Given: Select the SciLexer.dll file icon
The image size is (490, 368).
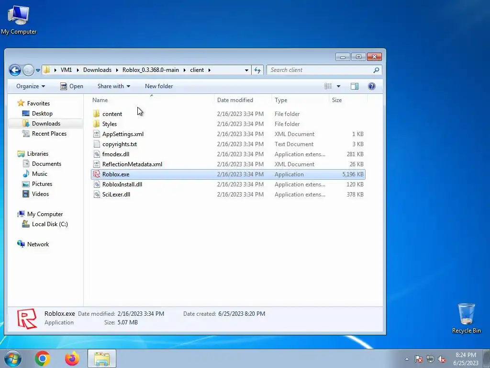Looking at the screenshot, I should pos(97,195).
